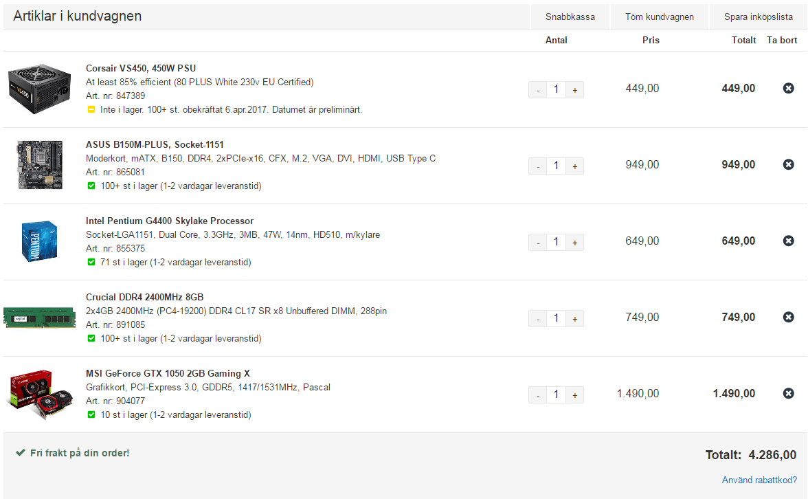The image size is (808, 499).
Task: Click quantity field for ASUS B150M-PLUS
Action: (x=556, y=166)
